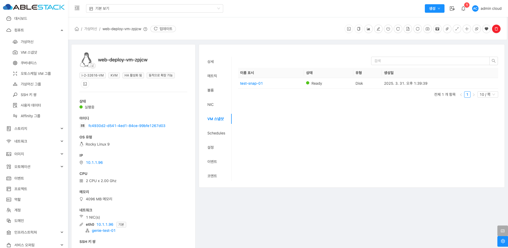Open the 기본 보기 view dropdown
The width and height of the screenshot is (508, 248).
(x=154, y=8)
